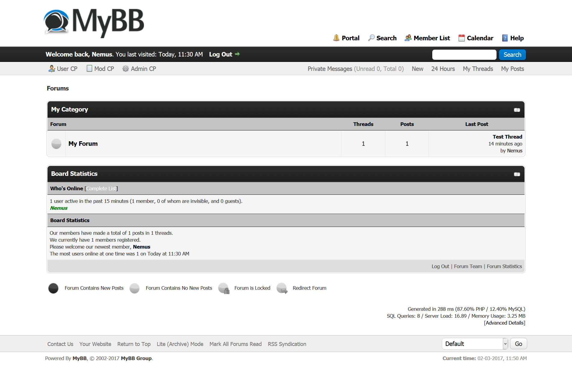
Task: Click the Forums breadcrumb link
Action: [x=58, y=88]
